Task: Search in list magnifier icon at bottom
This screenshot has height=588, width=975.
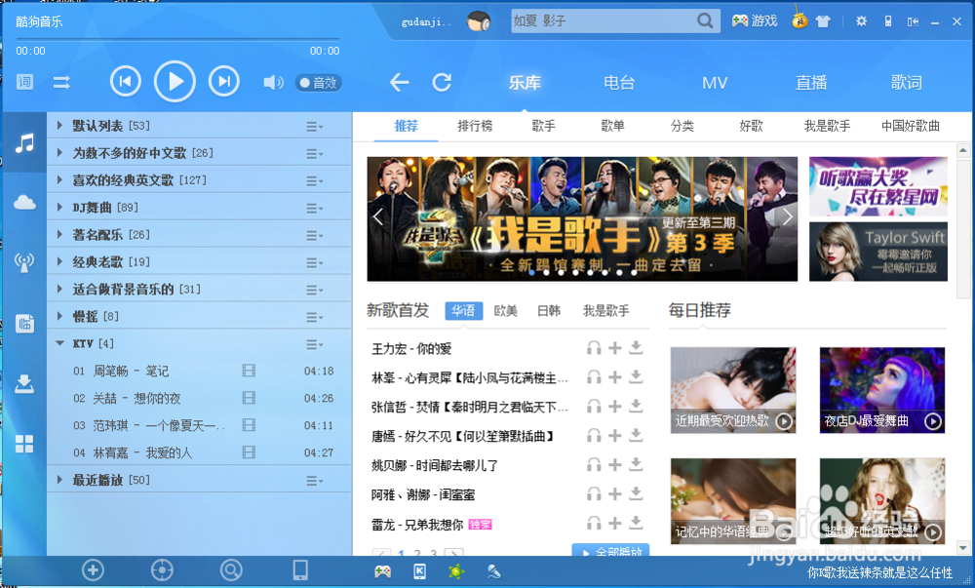Action: (231, 570)
